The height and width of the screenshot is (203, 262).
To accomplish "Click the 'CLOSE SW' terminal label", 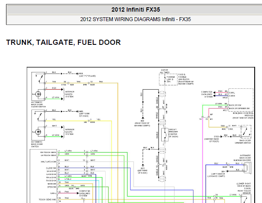I will pos(51,168).
